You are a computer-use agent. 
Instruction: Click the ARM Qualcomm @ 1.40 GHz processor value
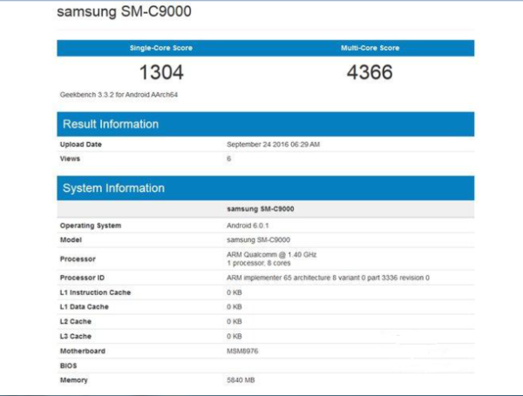coord(271,253)
